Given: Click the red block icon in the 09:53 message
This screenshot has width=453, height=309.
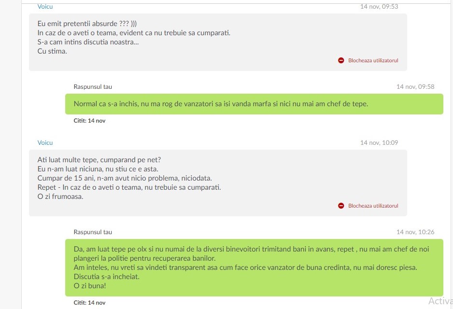Looking at the screenshot, I should click(341, 60).
